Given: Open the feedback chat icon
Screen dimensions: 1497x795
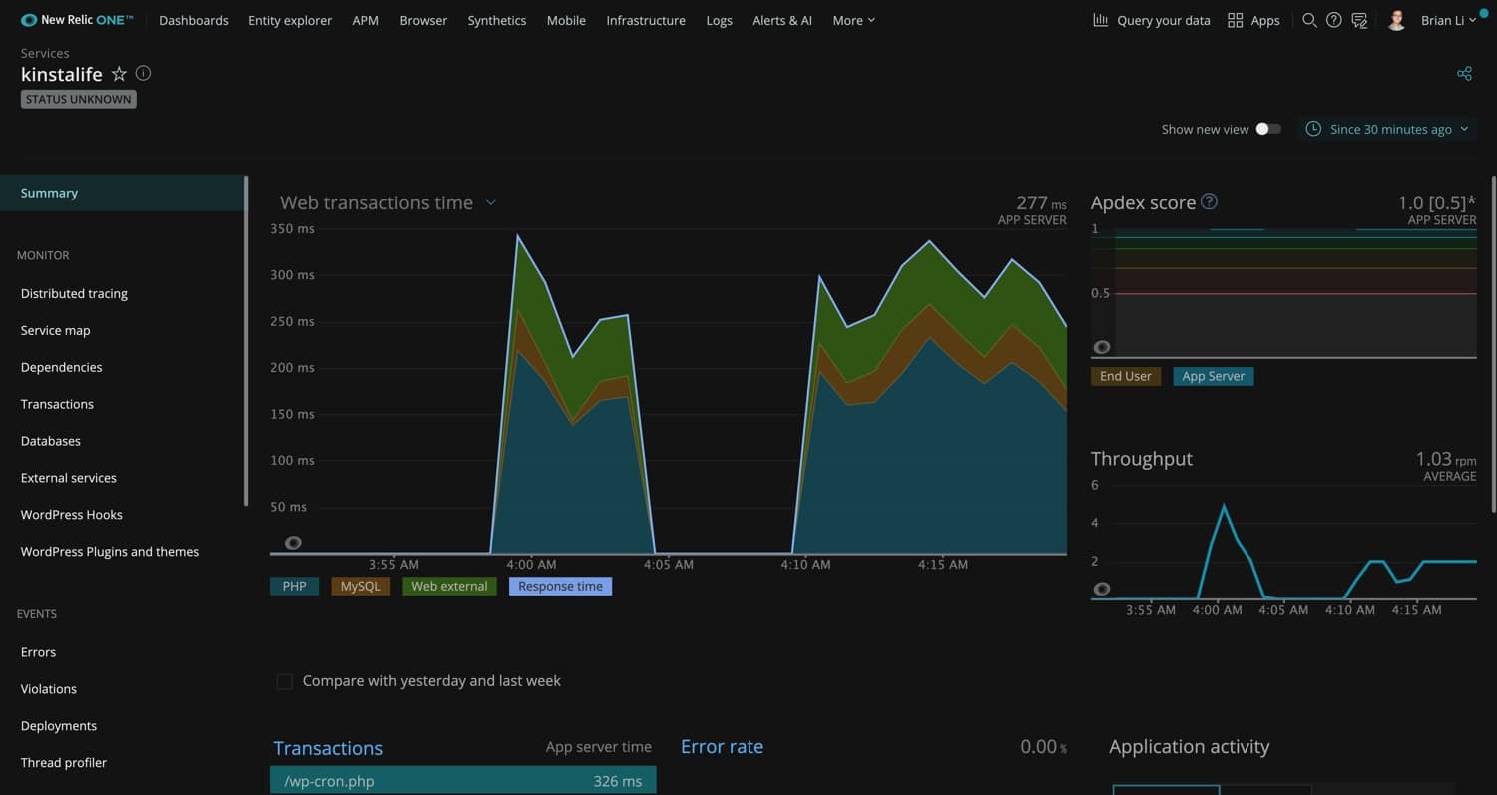Looking at the screenshot, I should click(x=1359, y=20).
